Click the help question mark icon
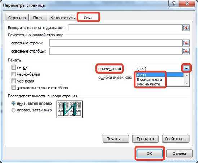This screenshot has width=198, height=163. pos(174,3)
